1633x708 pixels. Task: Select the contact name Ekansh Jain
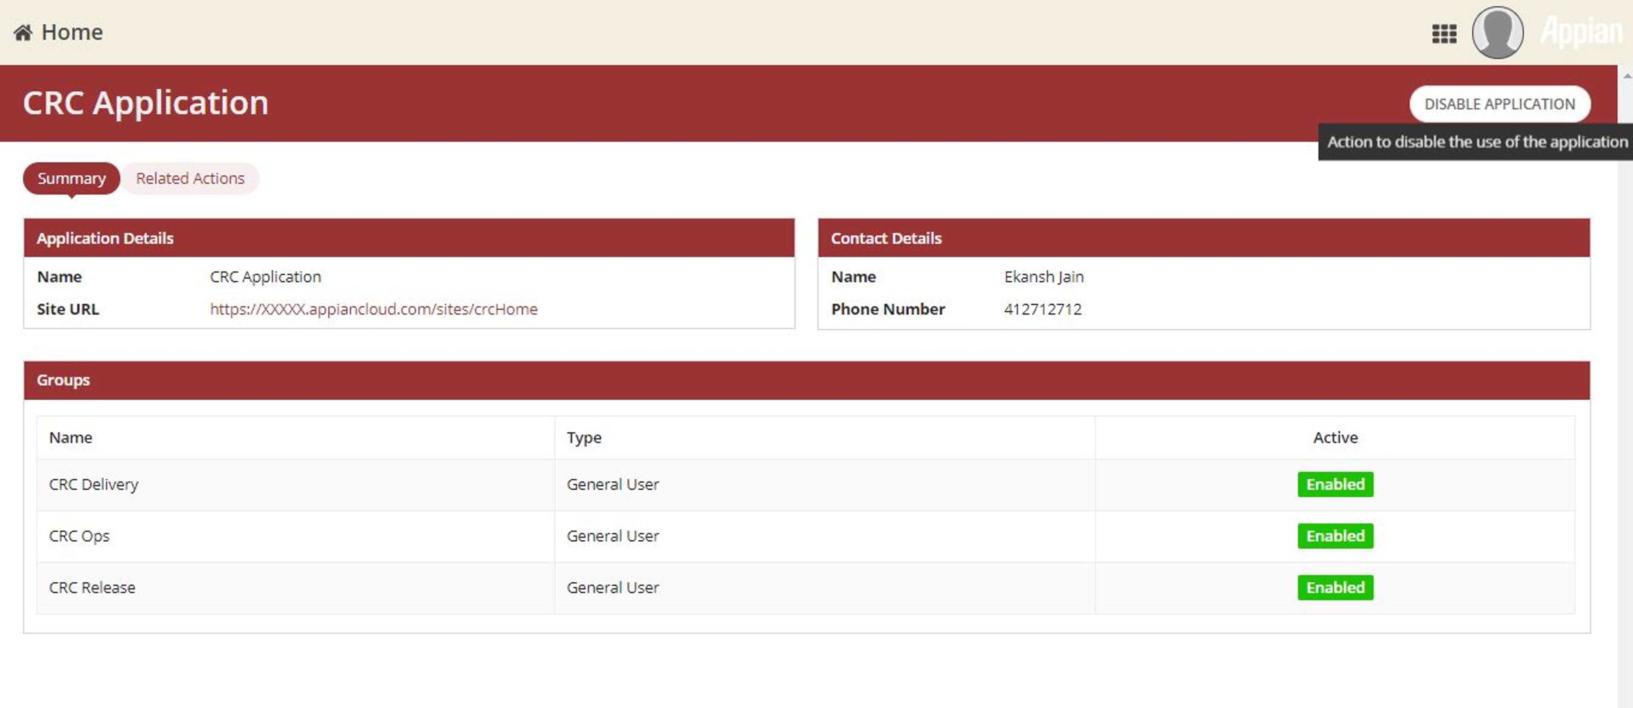pyautogui.click(x=1044, y=277)
